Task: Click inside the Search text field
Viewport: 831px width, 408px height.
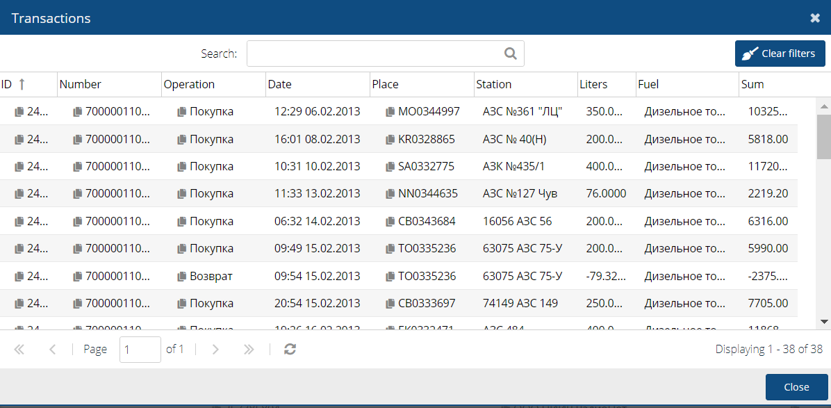Action: coord(375,54)
